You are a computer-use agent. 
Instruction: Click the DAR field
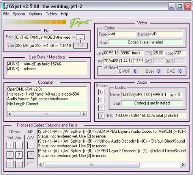click(x=180, y=61)
